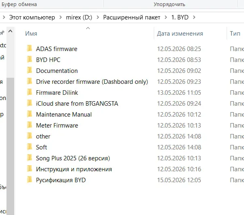Click date 12.05.2026 10:16 of Инструкция и приложения
Image resolution: width=244 pixels, height=215 pixels.
click(179, 169)
